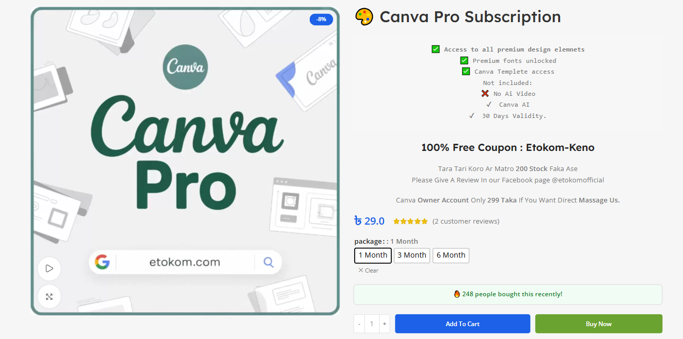Click the quantity number field
This screenshot has height=339, width=683.
pos(372,324)
